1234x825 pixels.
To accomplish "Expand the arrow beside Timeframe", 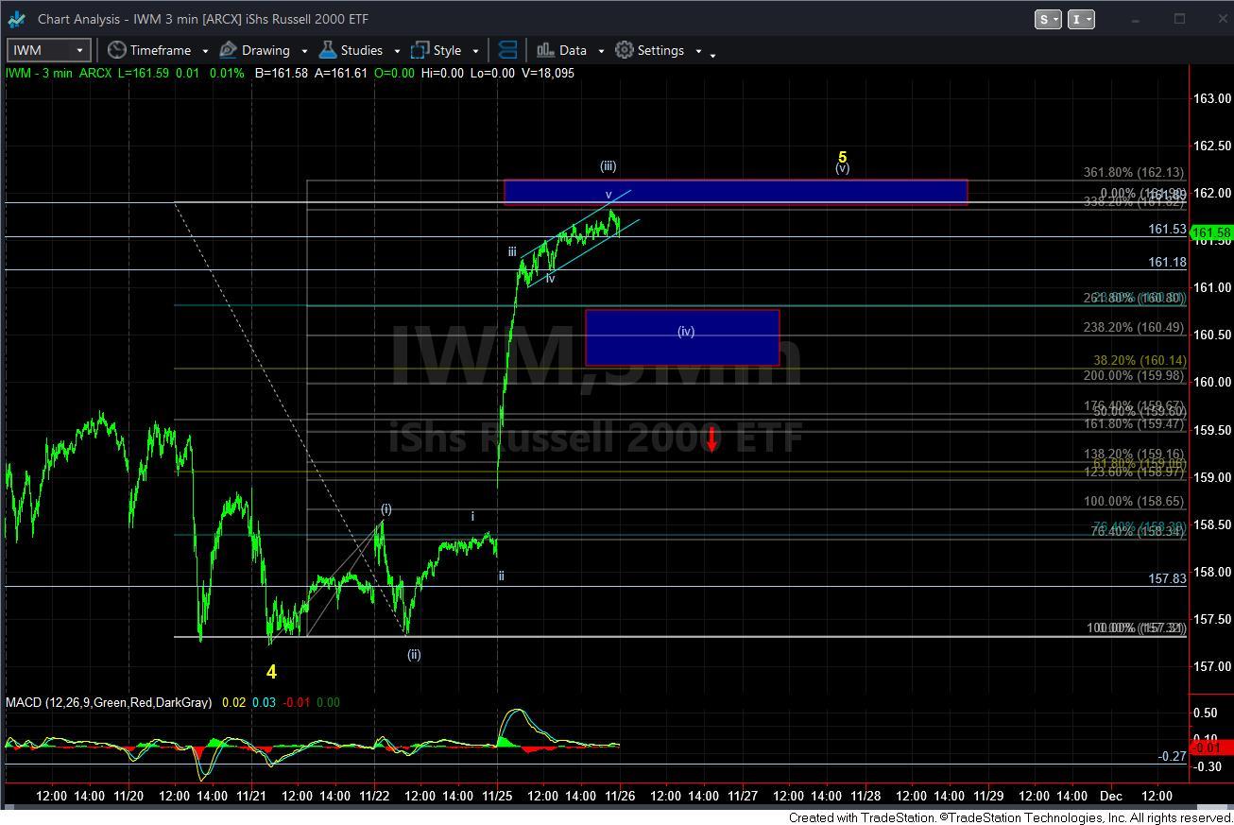I will click(x=205, y=51).
